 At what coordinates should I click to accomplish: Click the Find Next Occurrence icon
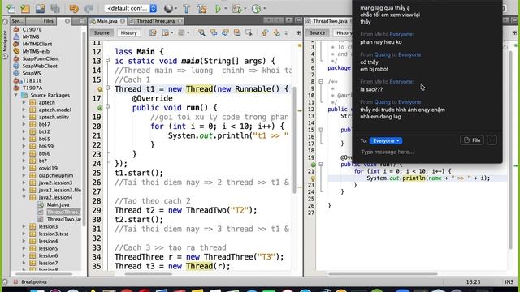(x=225, y=32)
